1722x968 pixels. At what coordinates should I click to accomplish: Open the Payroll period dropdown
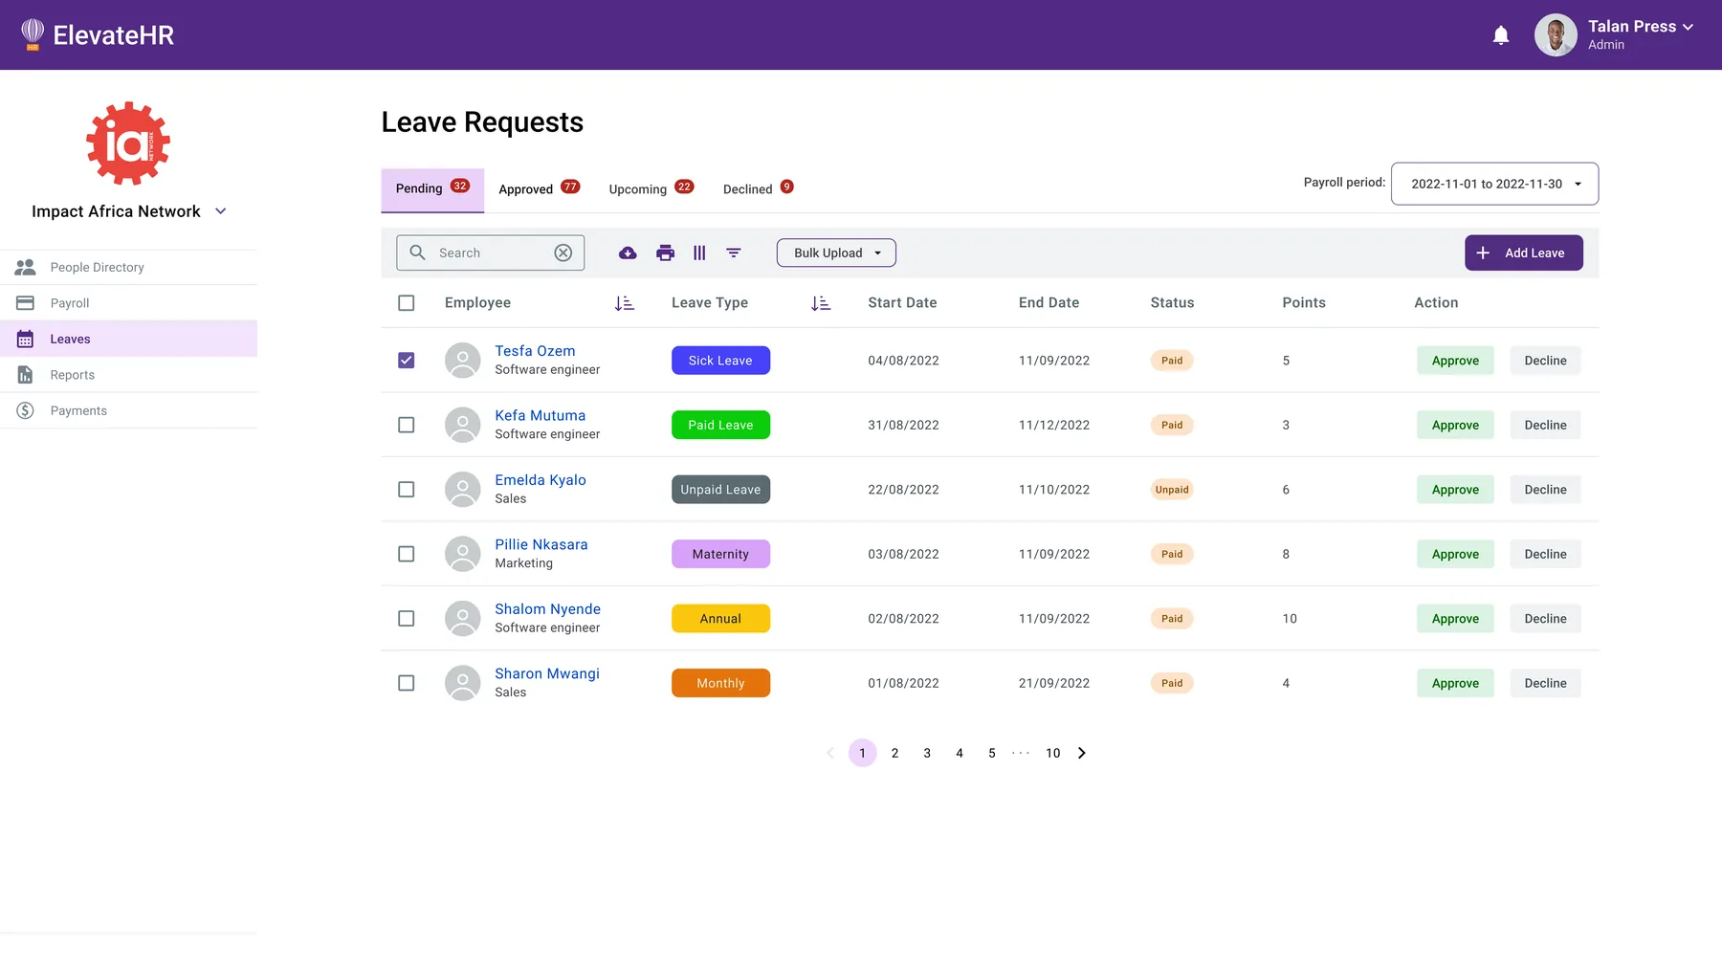[x=1494, y=184]
